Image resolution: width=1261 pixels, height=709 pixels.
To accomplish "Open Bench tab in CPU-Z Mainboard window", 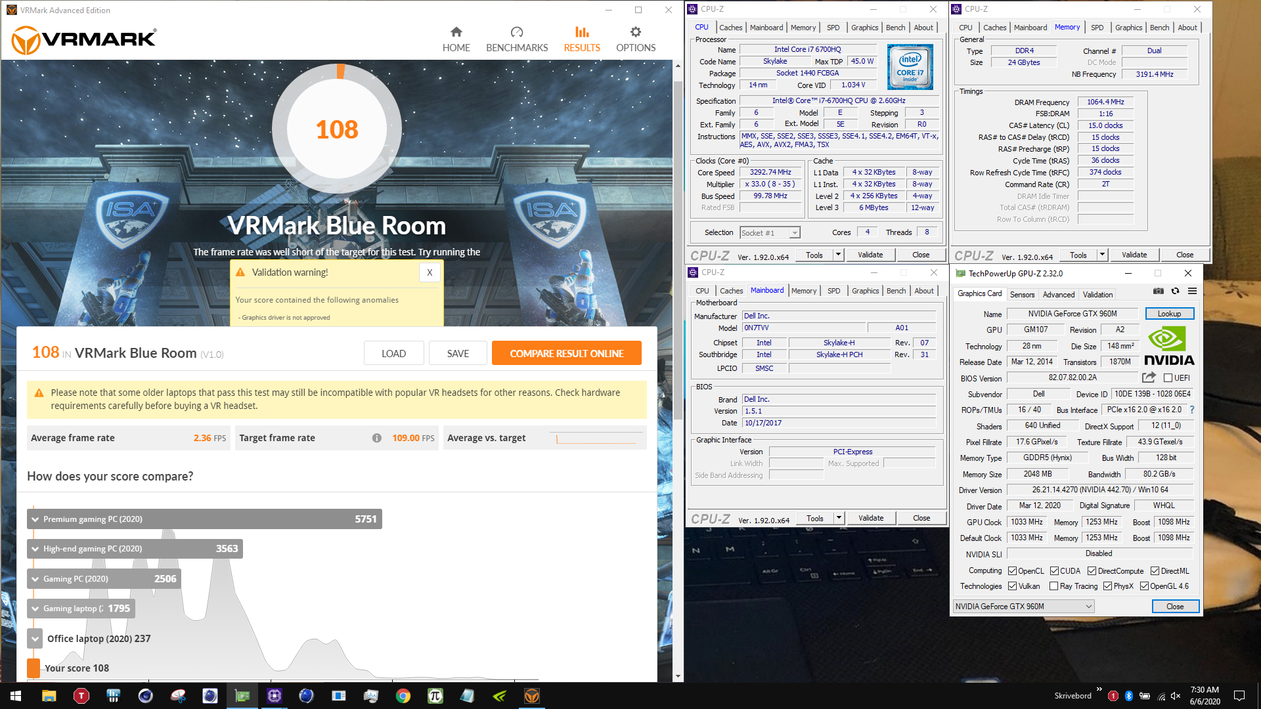I will tap(896, 291).
